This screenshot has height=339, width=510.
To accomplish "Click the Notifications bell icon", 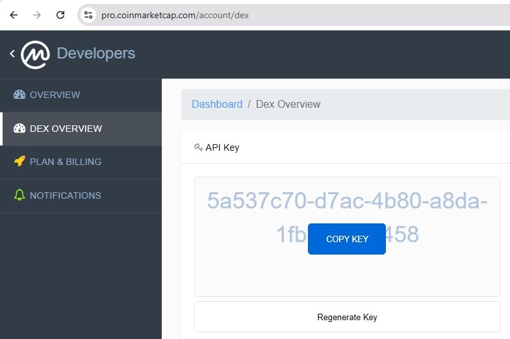I will point(19,195).
